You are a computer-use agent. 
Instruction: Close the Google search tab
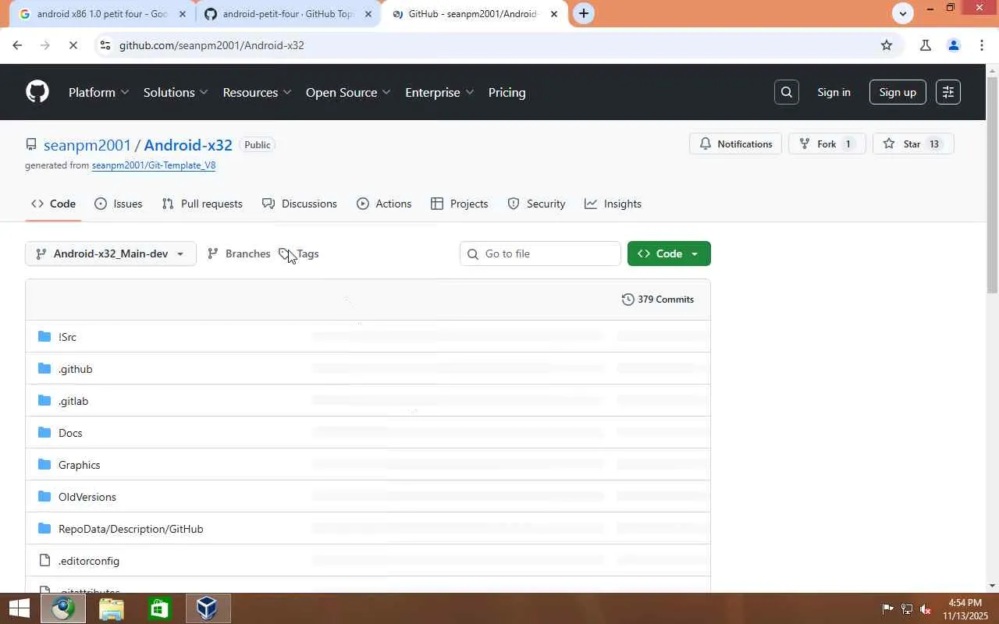(183, 14)
